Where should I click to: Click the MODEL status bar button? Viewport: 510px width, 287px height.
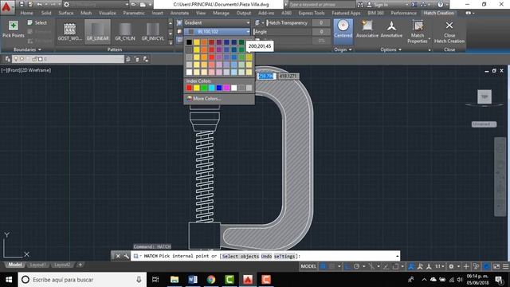coord(308,266)
